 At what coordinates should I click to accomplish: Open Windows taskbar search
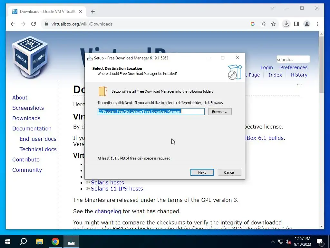(x=23, y=242)
